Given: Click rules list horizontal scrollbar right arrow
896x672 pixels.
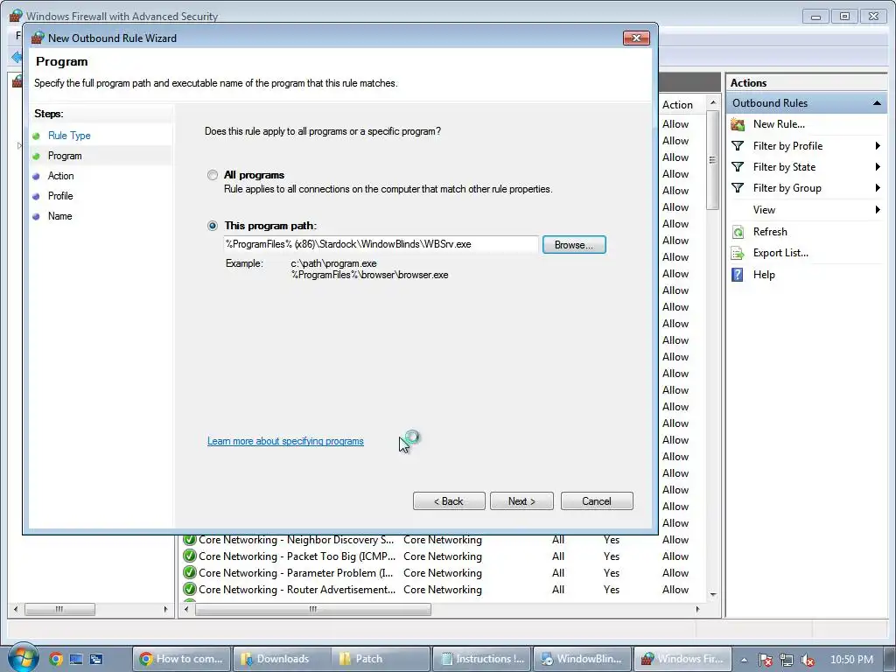Looking at the screenshot, I should click(697, 609).
